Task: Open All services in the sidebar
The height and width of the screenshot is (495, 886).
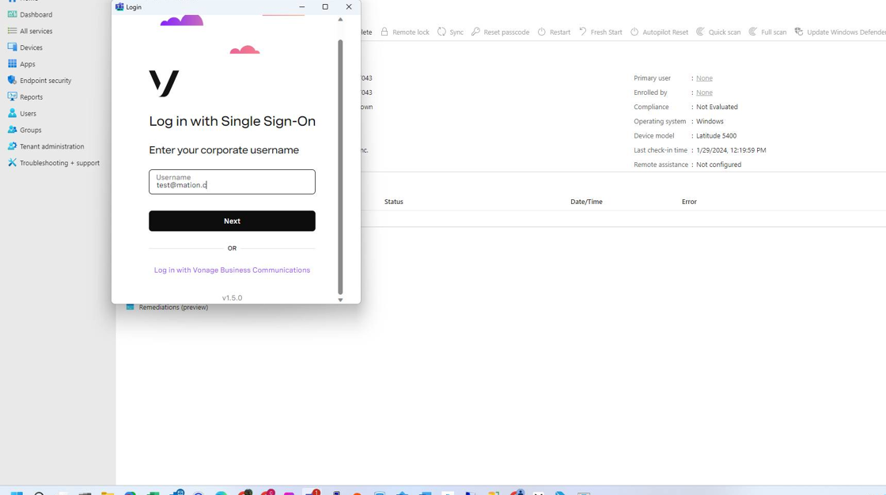Action: click(x=30, y=31)
